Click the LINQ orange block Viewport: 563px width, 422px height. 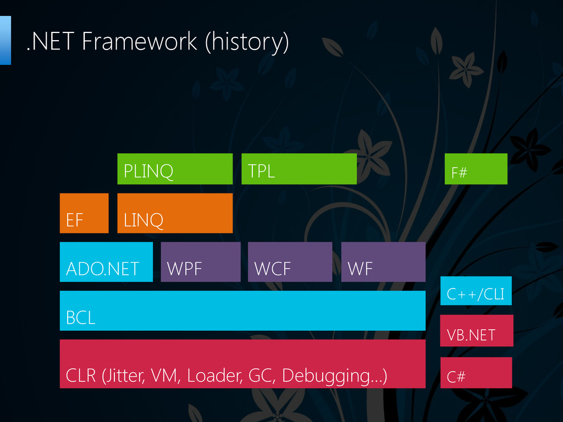pos(175,213)
